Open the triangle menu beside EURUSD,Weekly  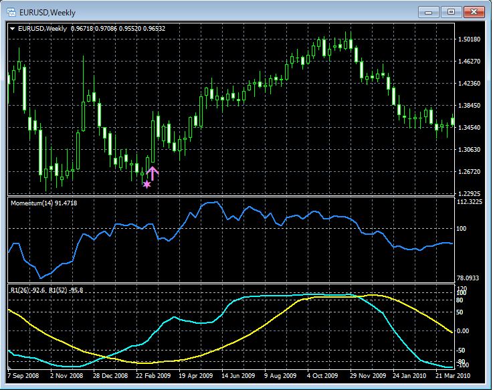(13, 28)
